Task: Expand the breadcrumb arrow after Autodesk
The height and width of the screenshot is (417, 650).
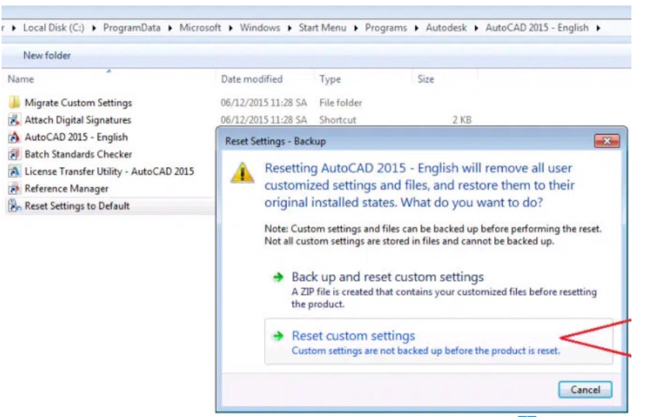Action: (x=476, y=28)
